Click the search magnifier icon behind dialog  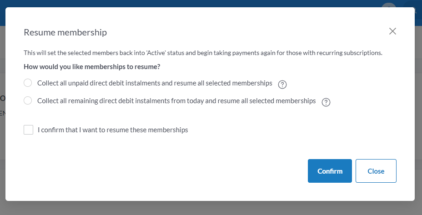(415, 10)
